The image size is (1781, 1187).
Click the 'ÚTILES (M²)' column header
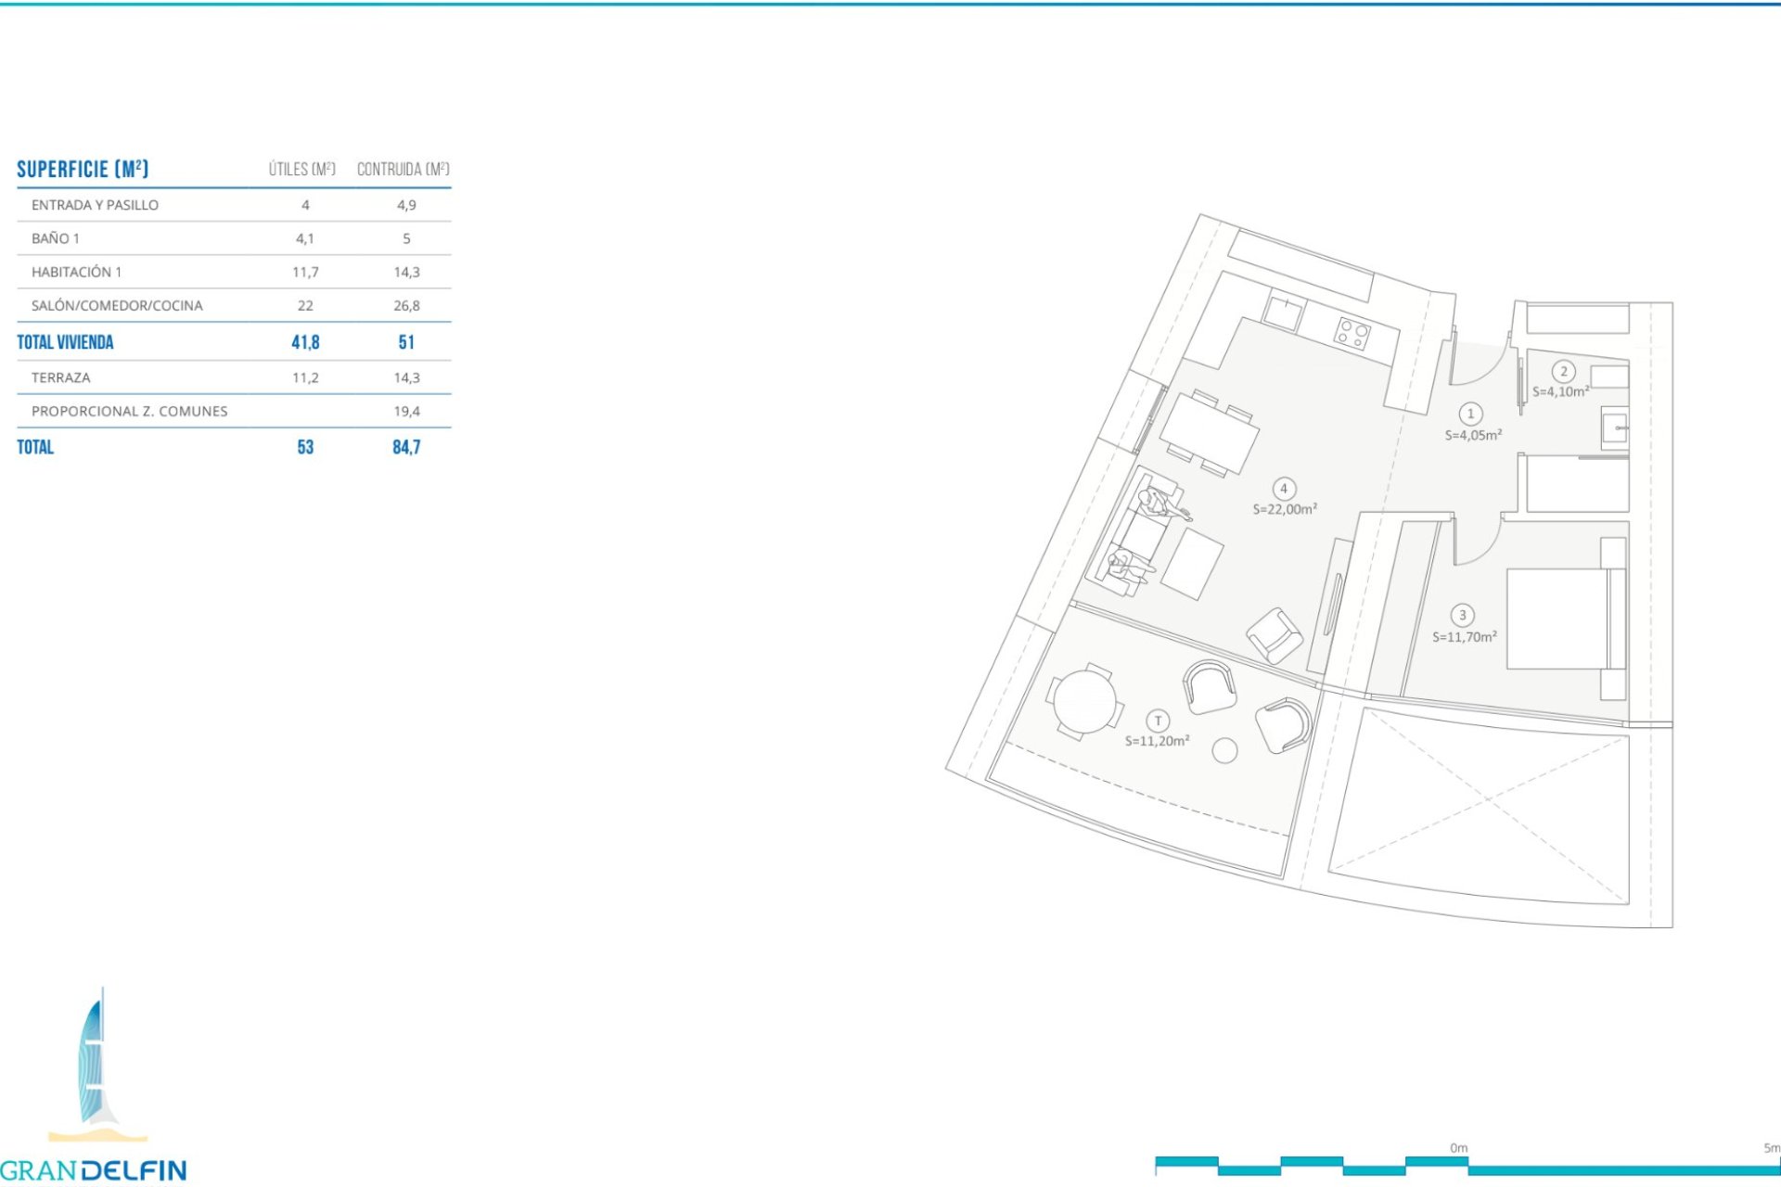click(301, 169)
